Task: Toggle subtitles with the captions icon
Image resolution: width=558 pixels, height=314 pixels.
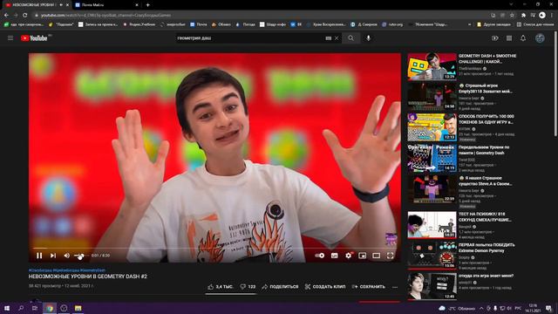Action: click(x=334, y=256)
